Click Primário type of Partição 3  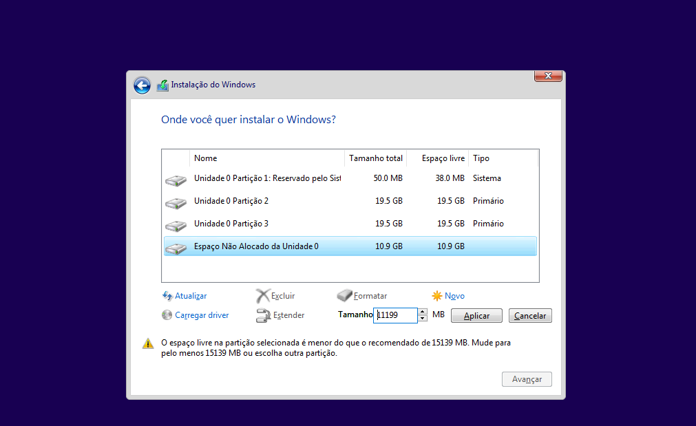[x=488, y=224]
